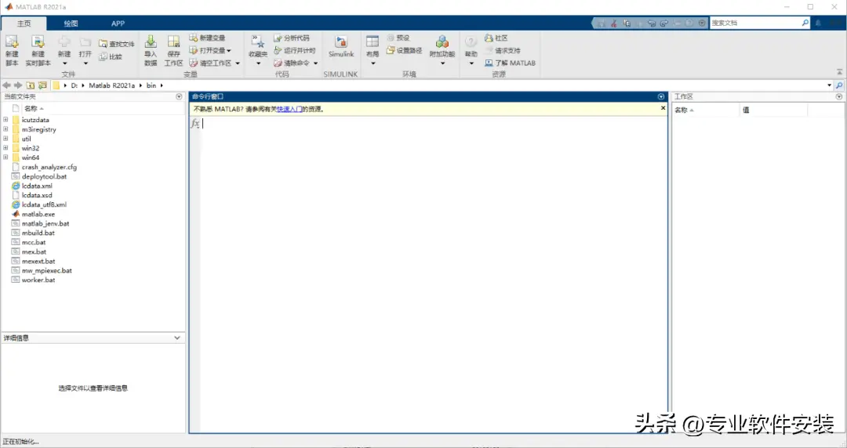The width and height of the screenshot is (847, 448).
Task: Click the Forward arrow in the address bar
Action: point(18,85)
